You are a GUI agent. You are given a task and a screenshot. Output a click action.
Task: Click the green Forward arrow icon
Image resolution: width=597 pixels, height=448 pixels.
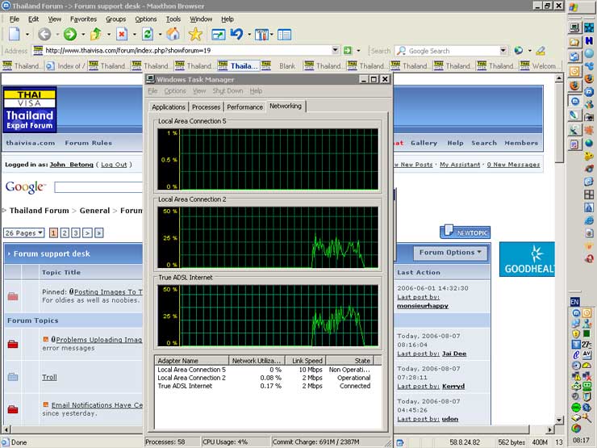69,34
